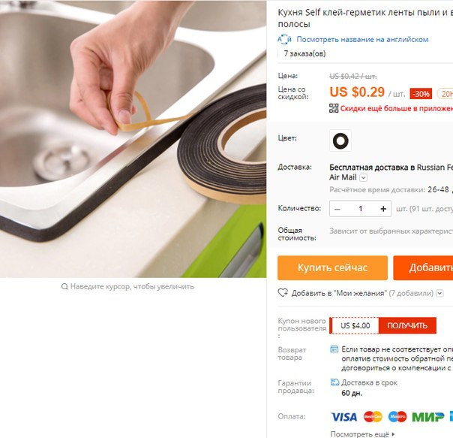Click the translate icon beside English title link

(x=284, y=39)
